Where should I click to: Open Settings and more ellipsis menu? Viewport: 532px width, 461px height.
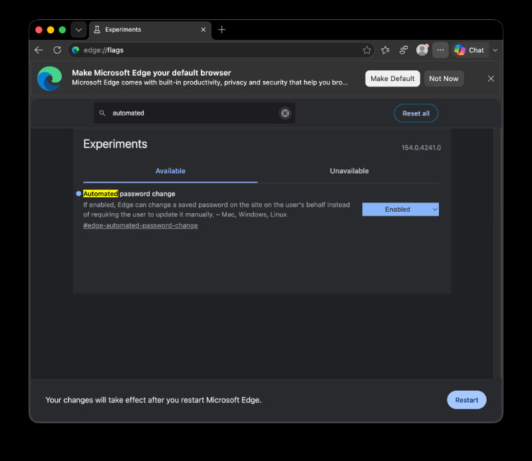[x=440, y=50]
